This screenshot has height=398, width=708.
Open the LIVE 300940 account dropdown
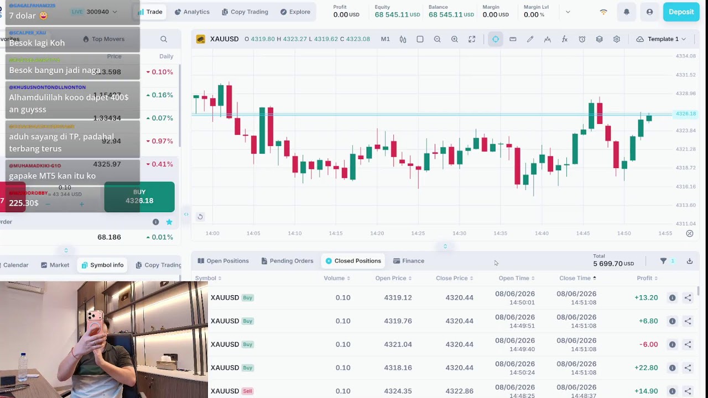[94, 12]
